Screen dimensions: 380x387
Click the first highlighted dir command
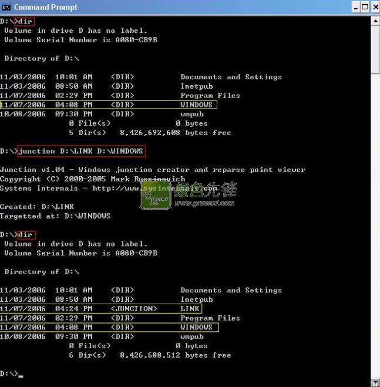click(x=25, y=22)
